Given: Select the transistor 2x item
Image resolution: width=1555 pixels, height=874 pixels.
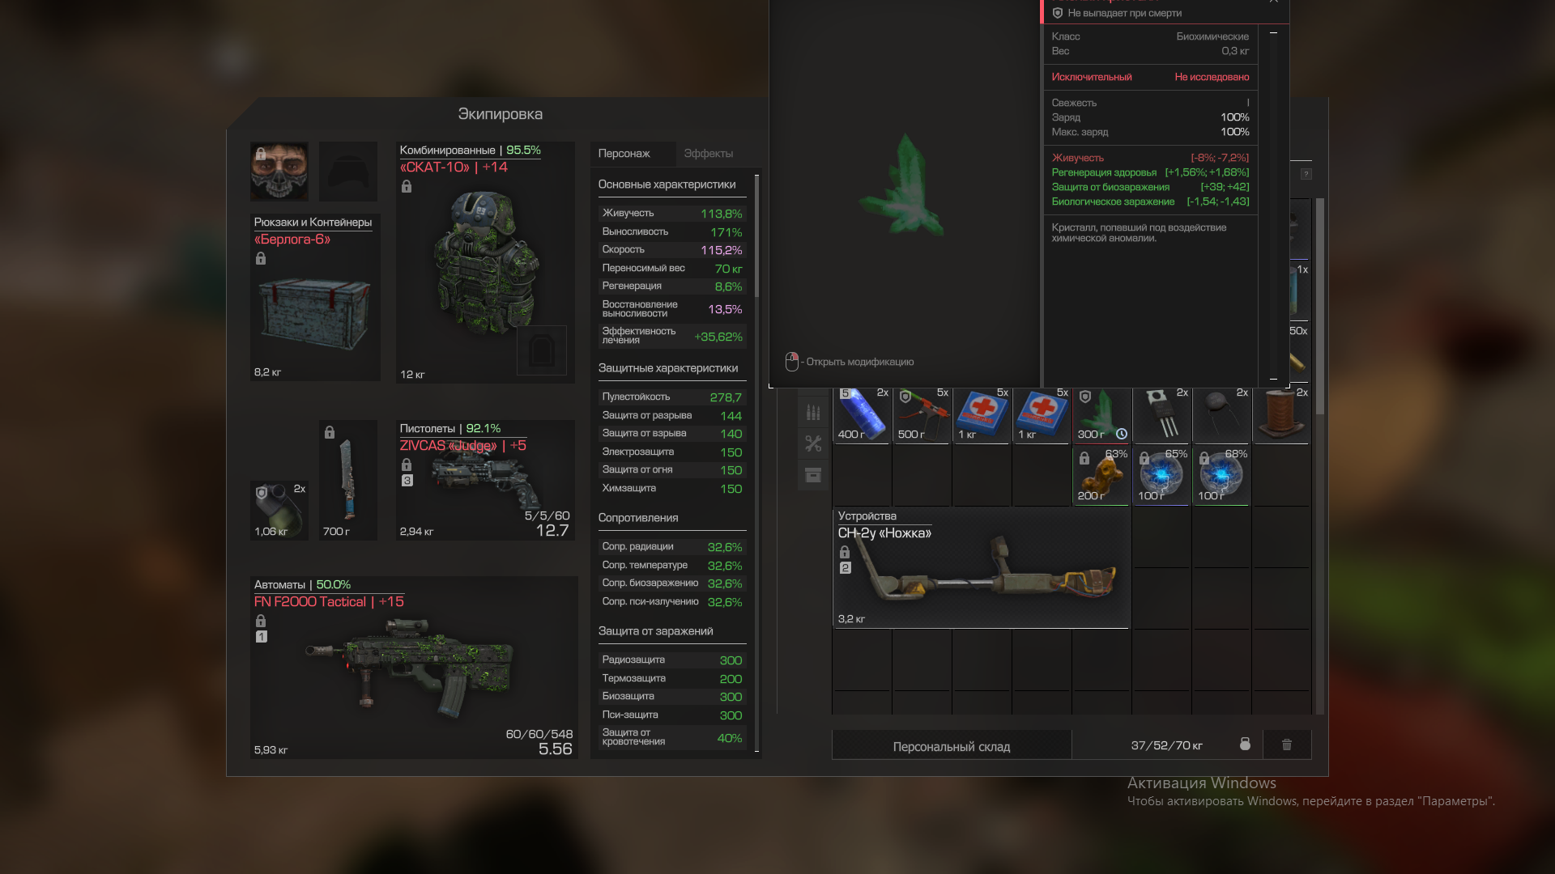Looking at the screenshot, I should click(1162, 415).
